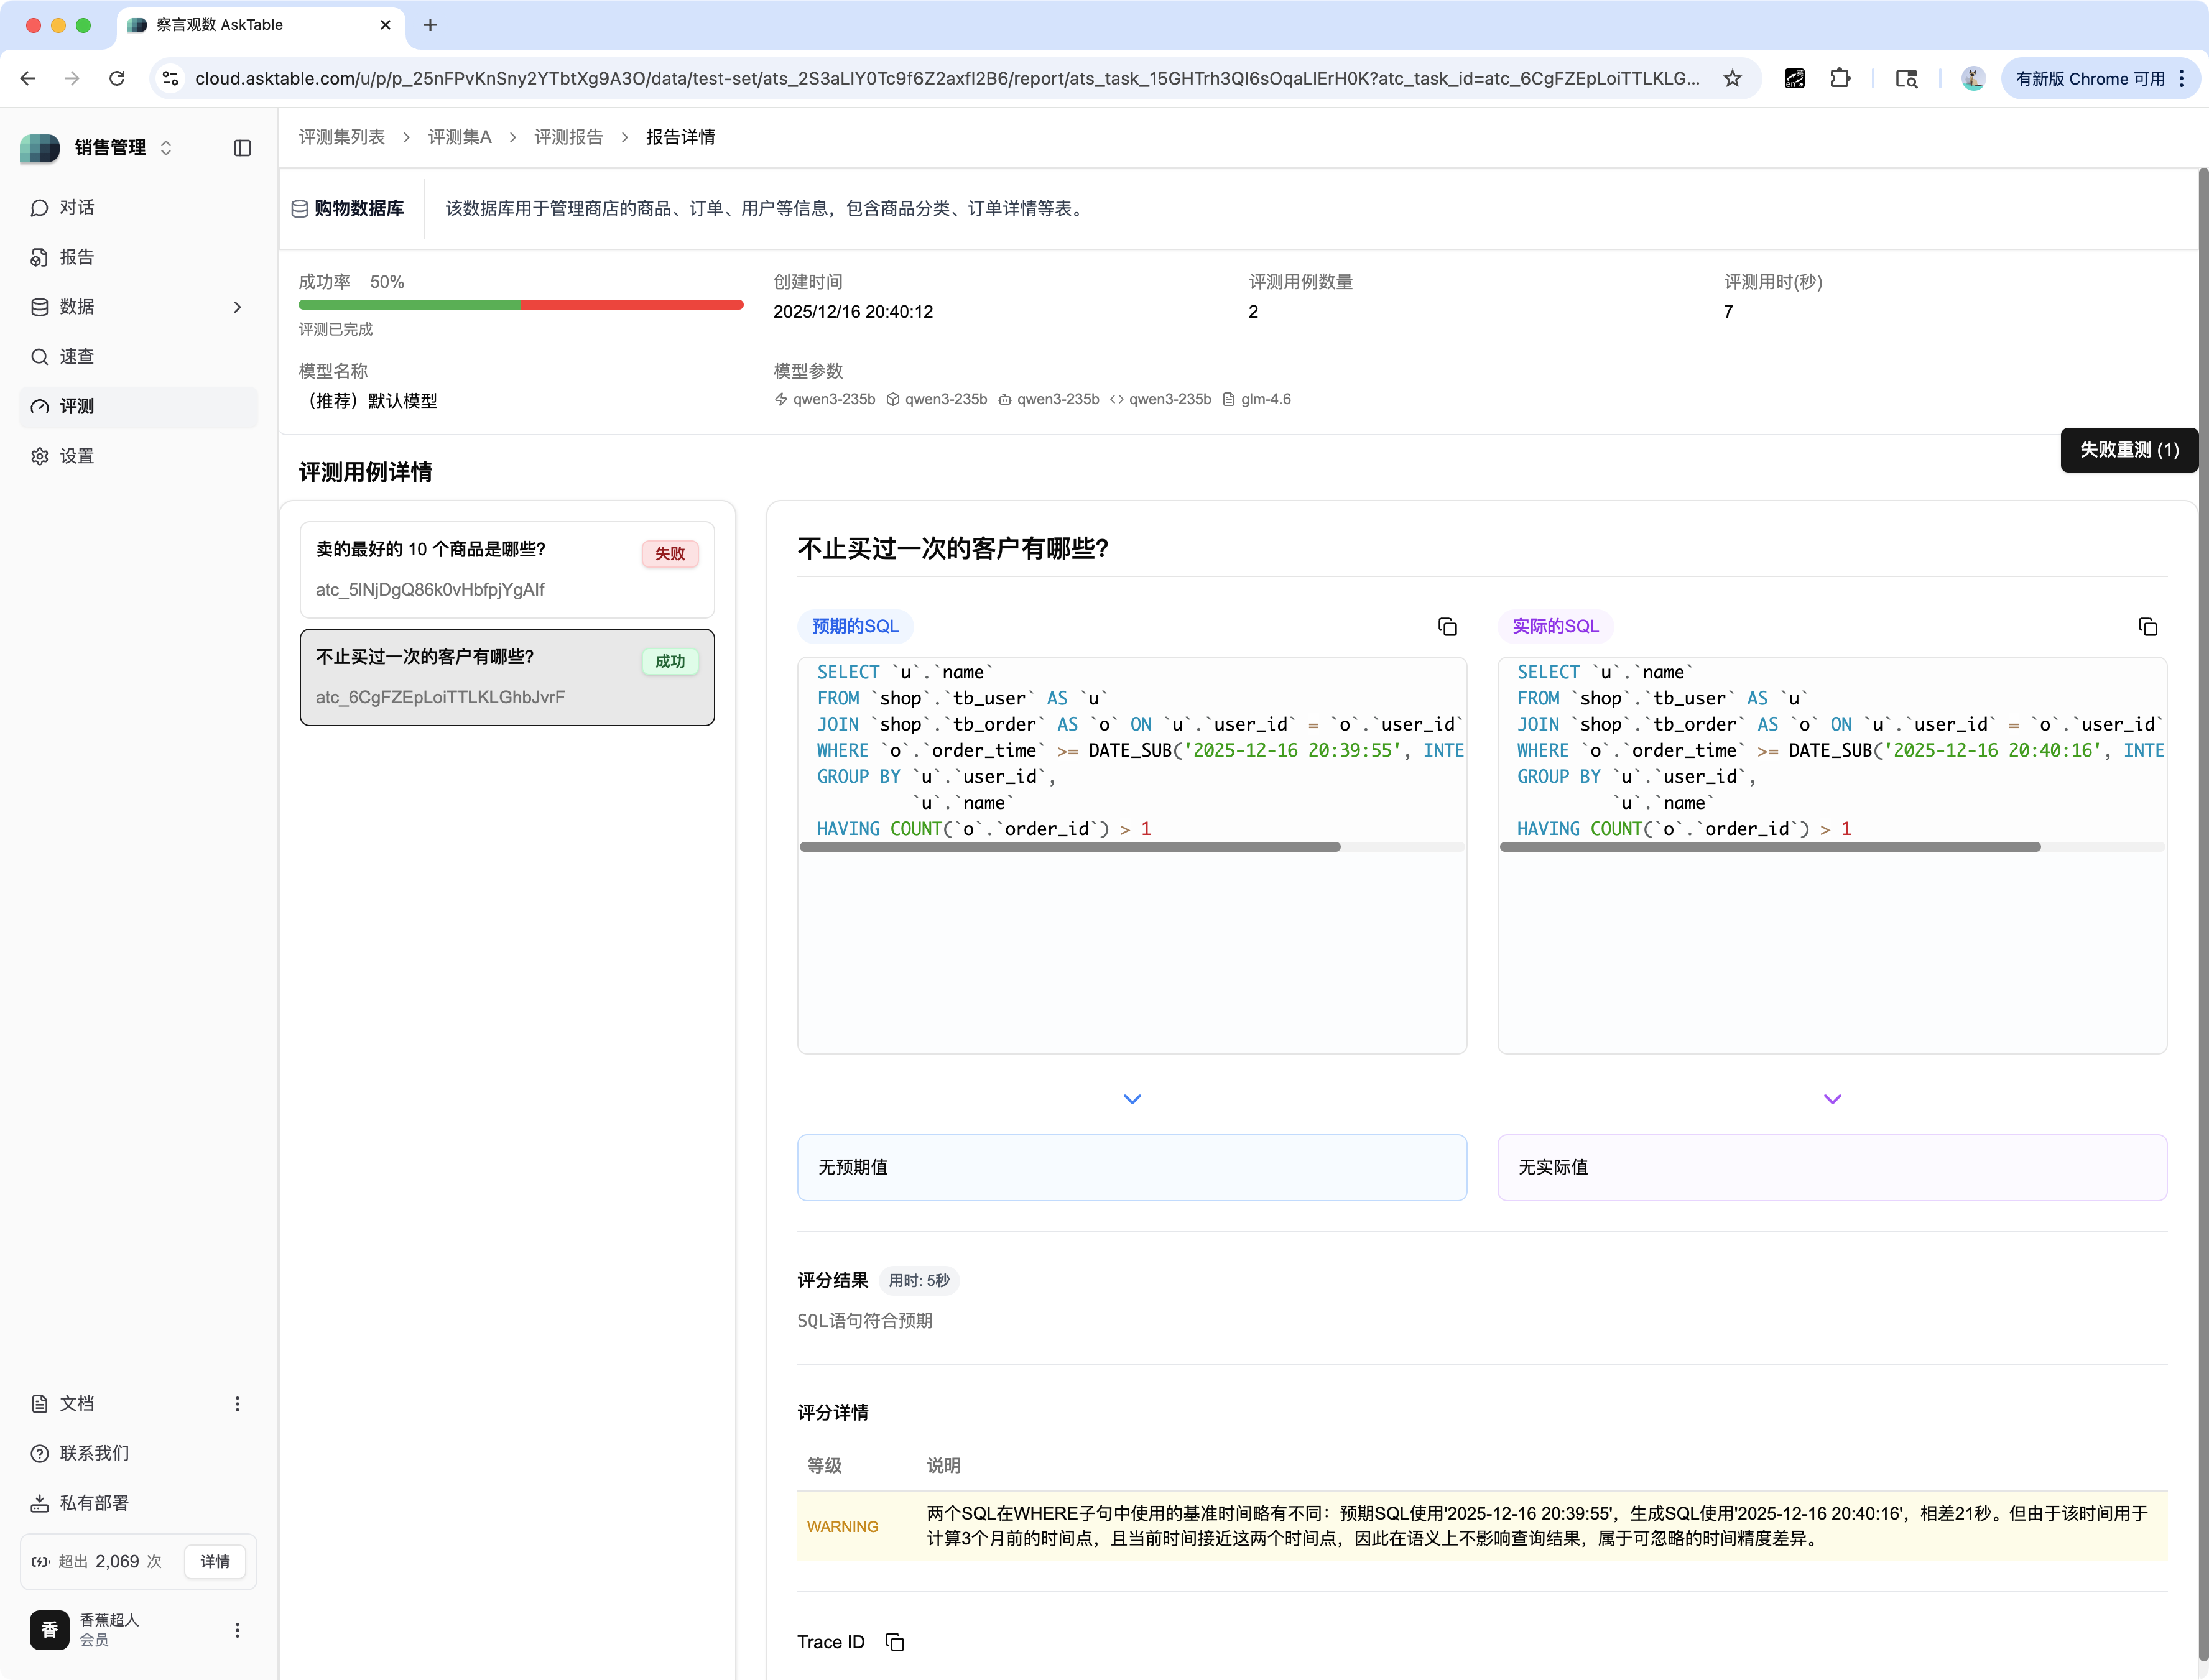This screenshot has height=1680, width=2209.
Task: Copy the expected SQL code
Action: 1447,627
